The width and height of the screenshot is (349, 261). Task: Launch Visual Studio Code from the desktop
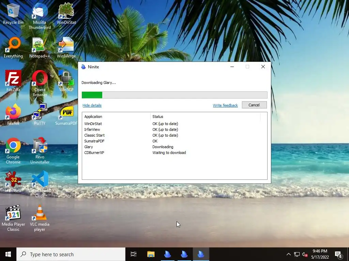pos(40,185)
